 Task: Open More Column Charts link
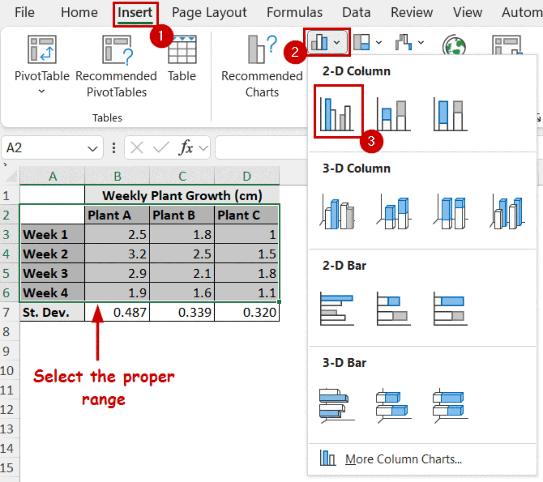point(403,459)
